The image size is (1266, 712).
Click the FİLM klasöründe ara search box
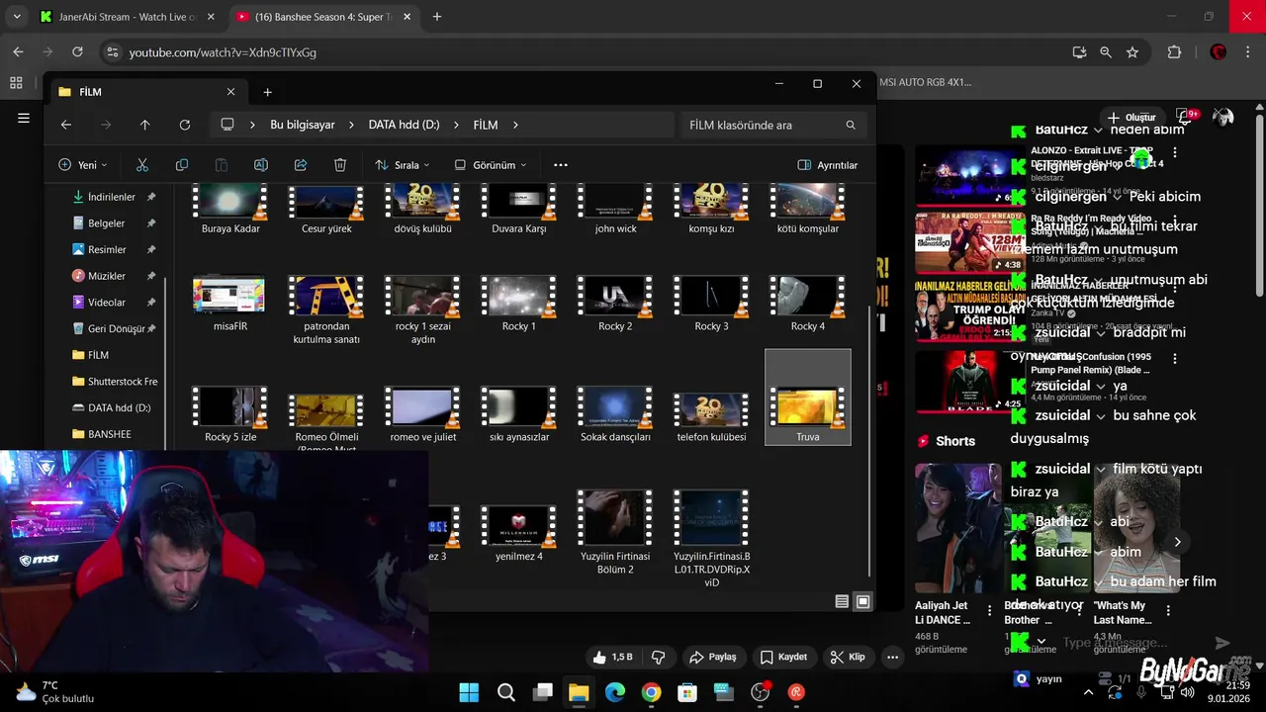coord(773,125)
